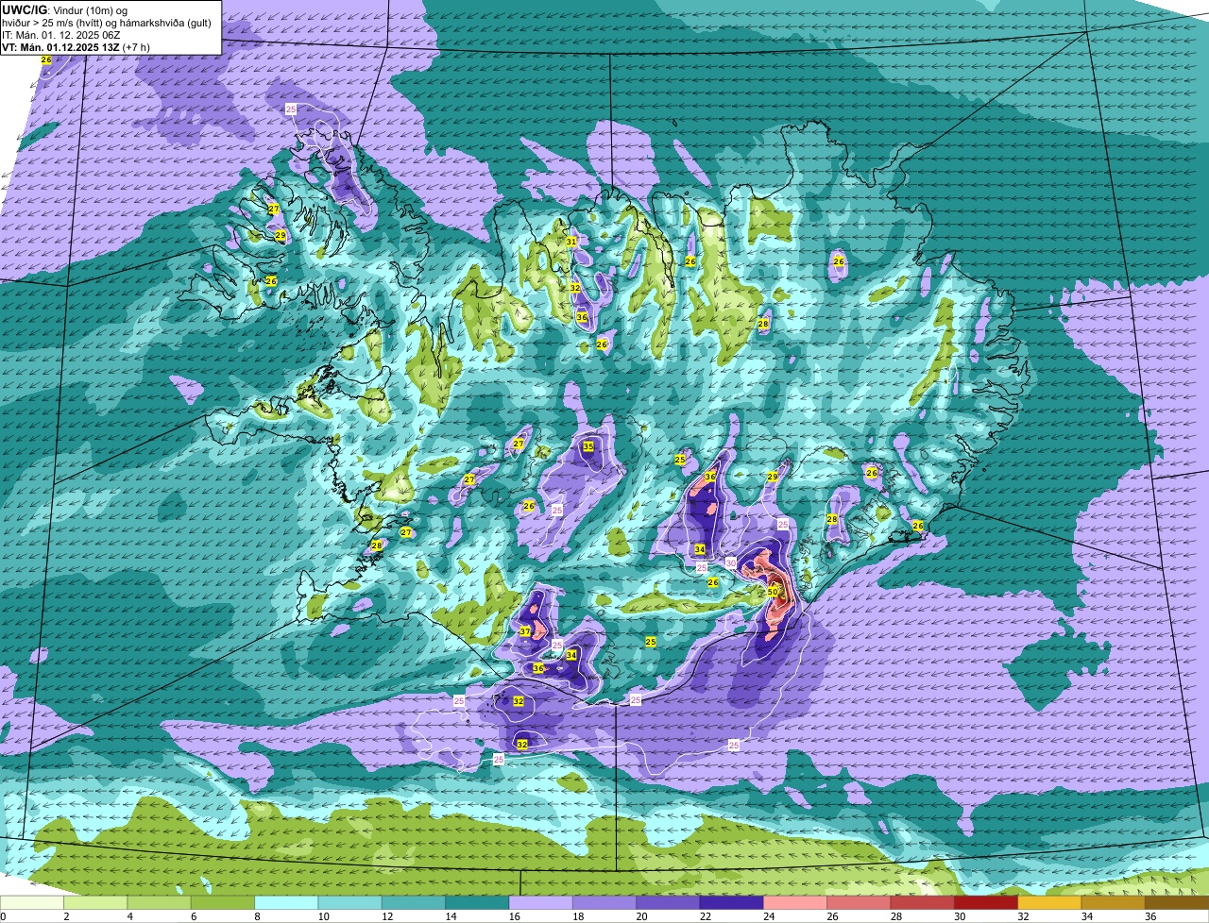Click the yellow gust label 35
This screenshot has height=923, width=1209.
tap(587, 446)
